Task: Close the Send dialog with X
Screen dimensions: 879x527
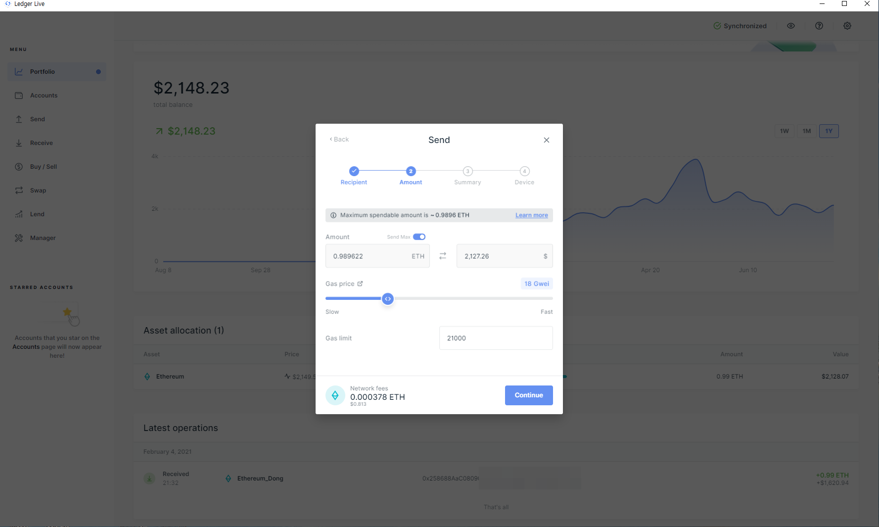Action: click(x=547, y=140)
